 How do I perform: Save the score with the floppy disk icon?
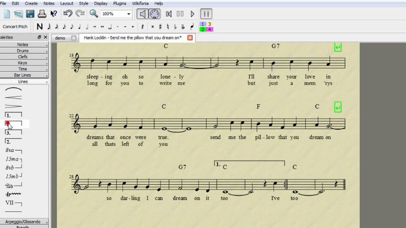tap(30, 14)
